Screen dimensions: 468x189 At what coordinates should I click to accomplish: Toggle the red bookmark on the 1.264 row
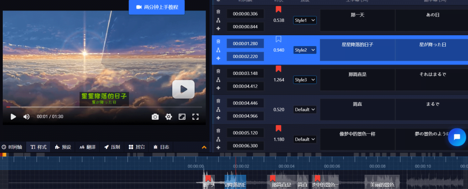pos(278,69)
